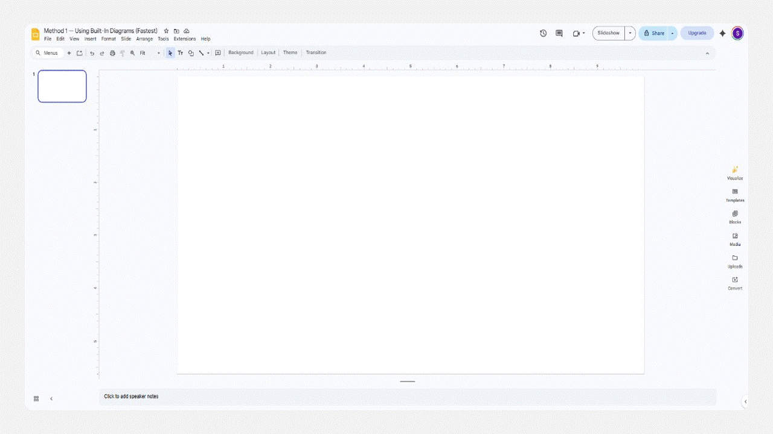The height and width of the screenshot is (434, 773).
Task: Click the speaker notes divider handle
Action: [408, 382]
